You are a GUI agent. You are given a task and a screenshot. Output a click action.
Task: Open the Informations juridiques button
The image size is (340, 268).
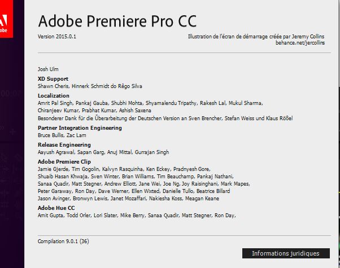click(286, 253)
